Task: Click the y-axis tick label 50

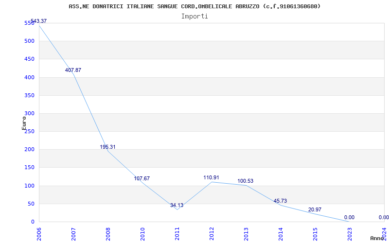Action: [31, 204]
